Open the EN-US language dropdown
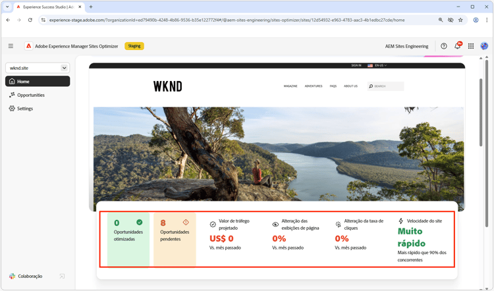Screen dimensions: 494x291 (x=377, y=65)
